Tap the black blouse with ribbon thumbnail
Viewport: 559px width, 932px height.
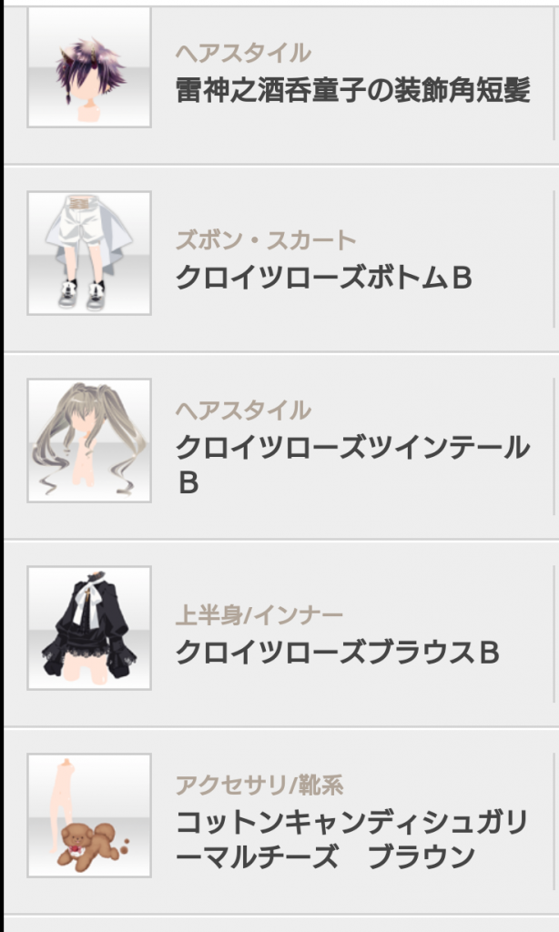(89, 628)
